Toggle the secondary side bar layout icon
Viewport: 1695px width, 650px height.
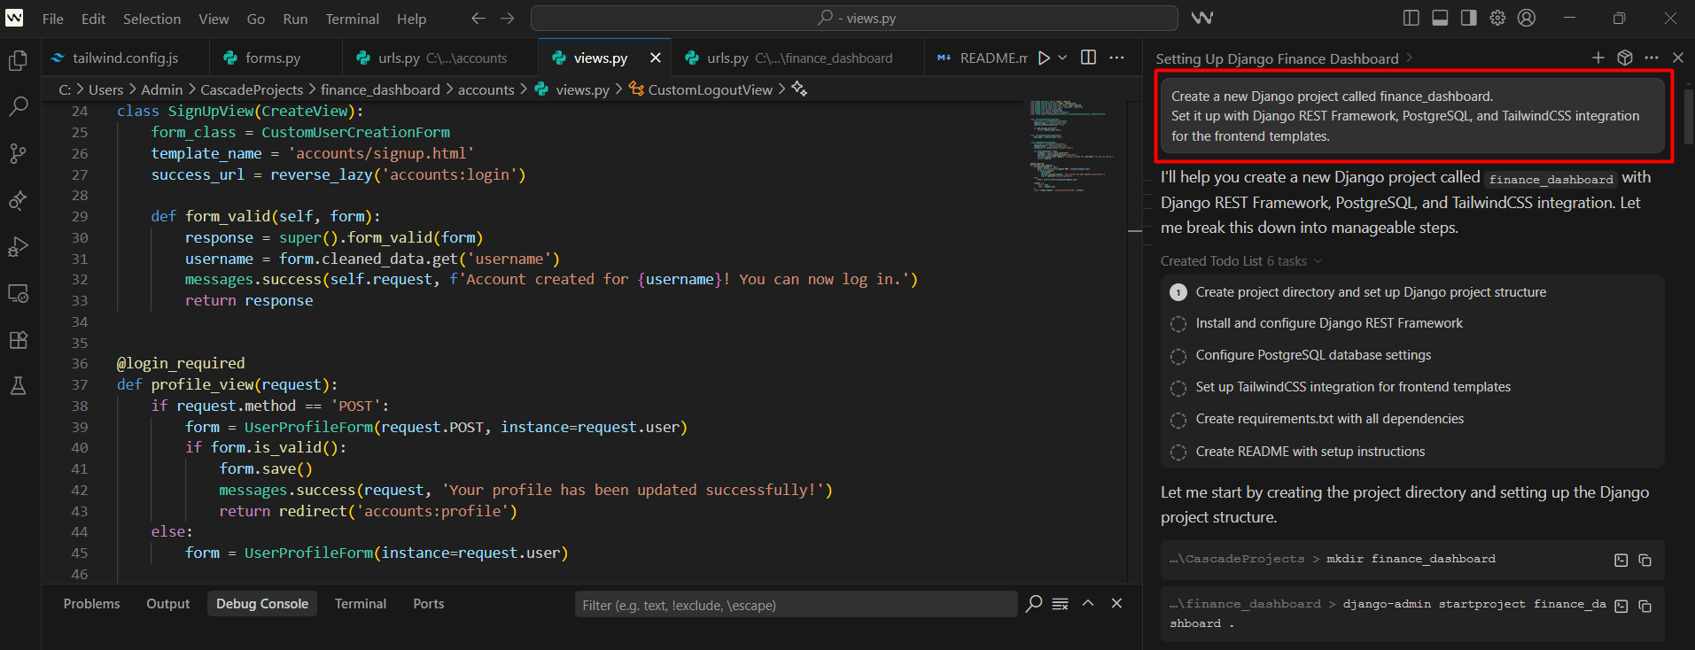pos(1468,18)
